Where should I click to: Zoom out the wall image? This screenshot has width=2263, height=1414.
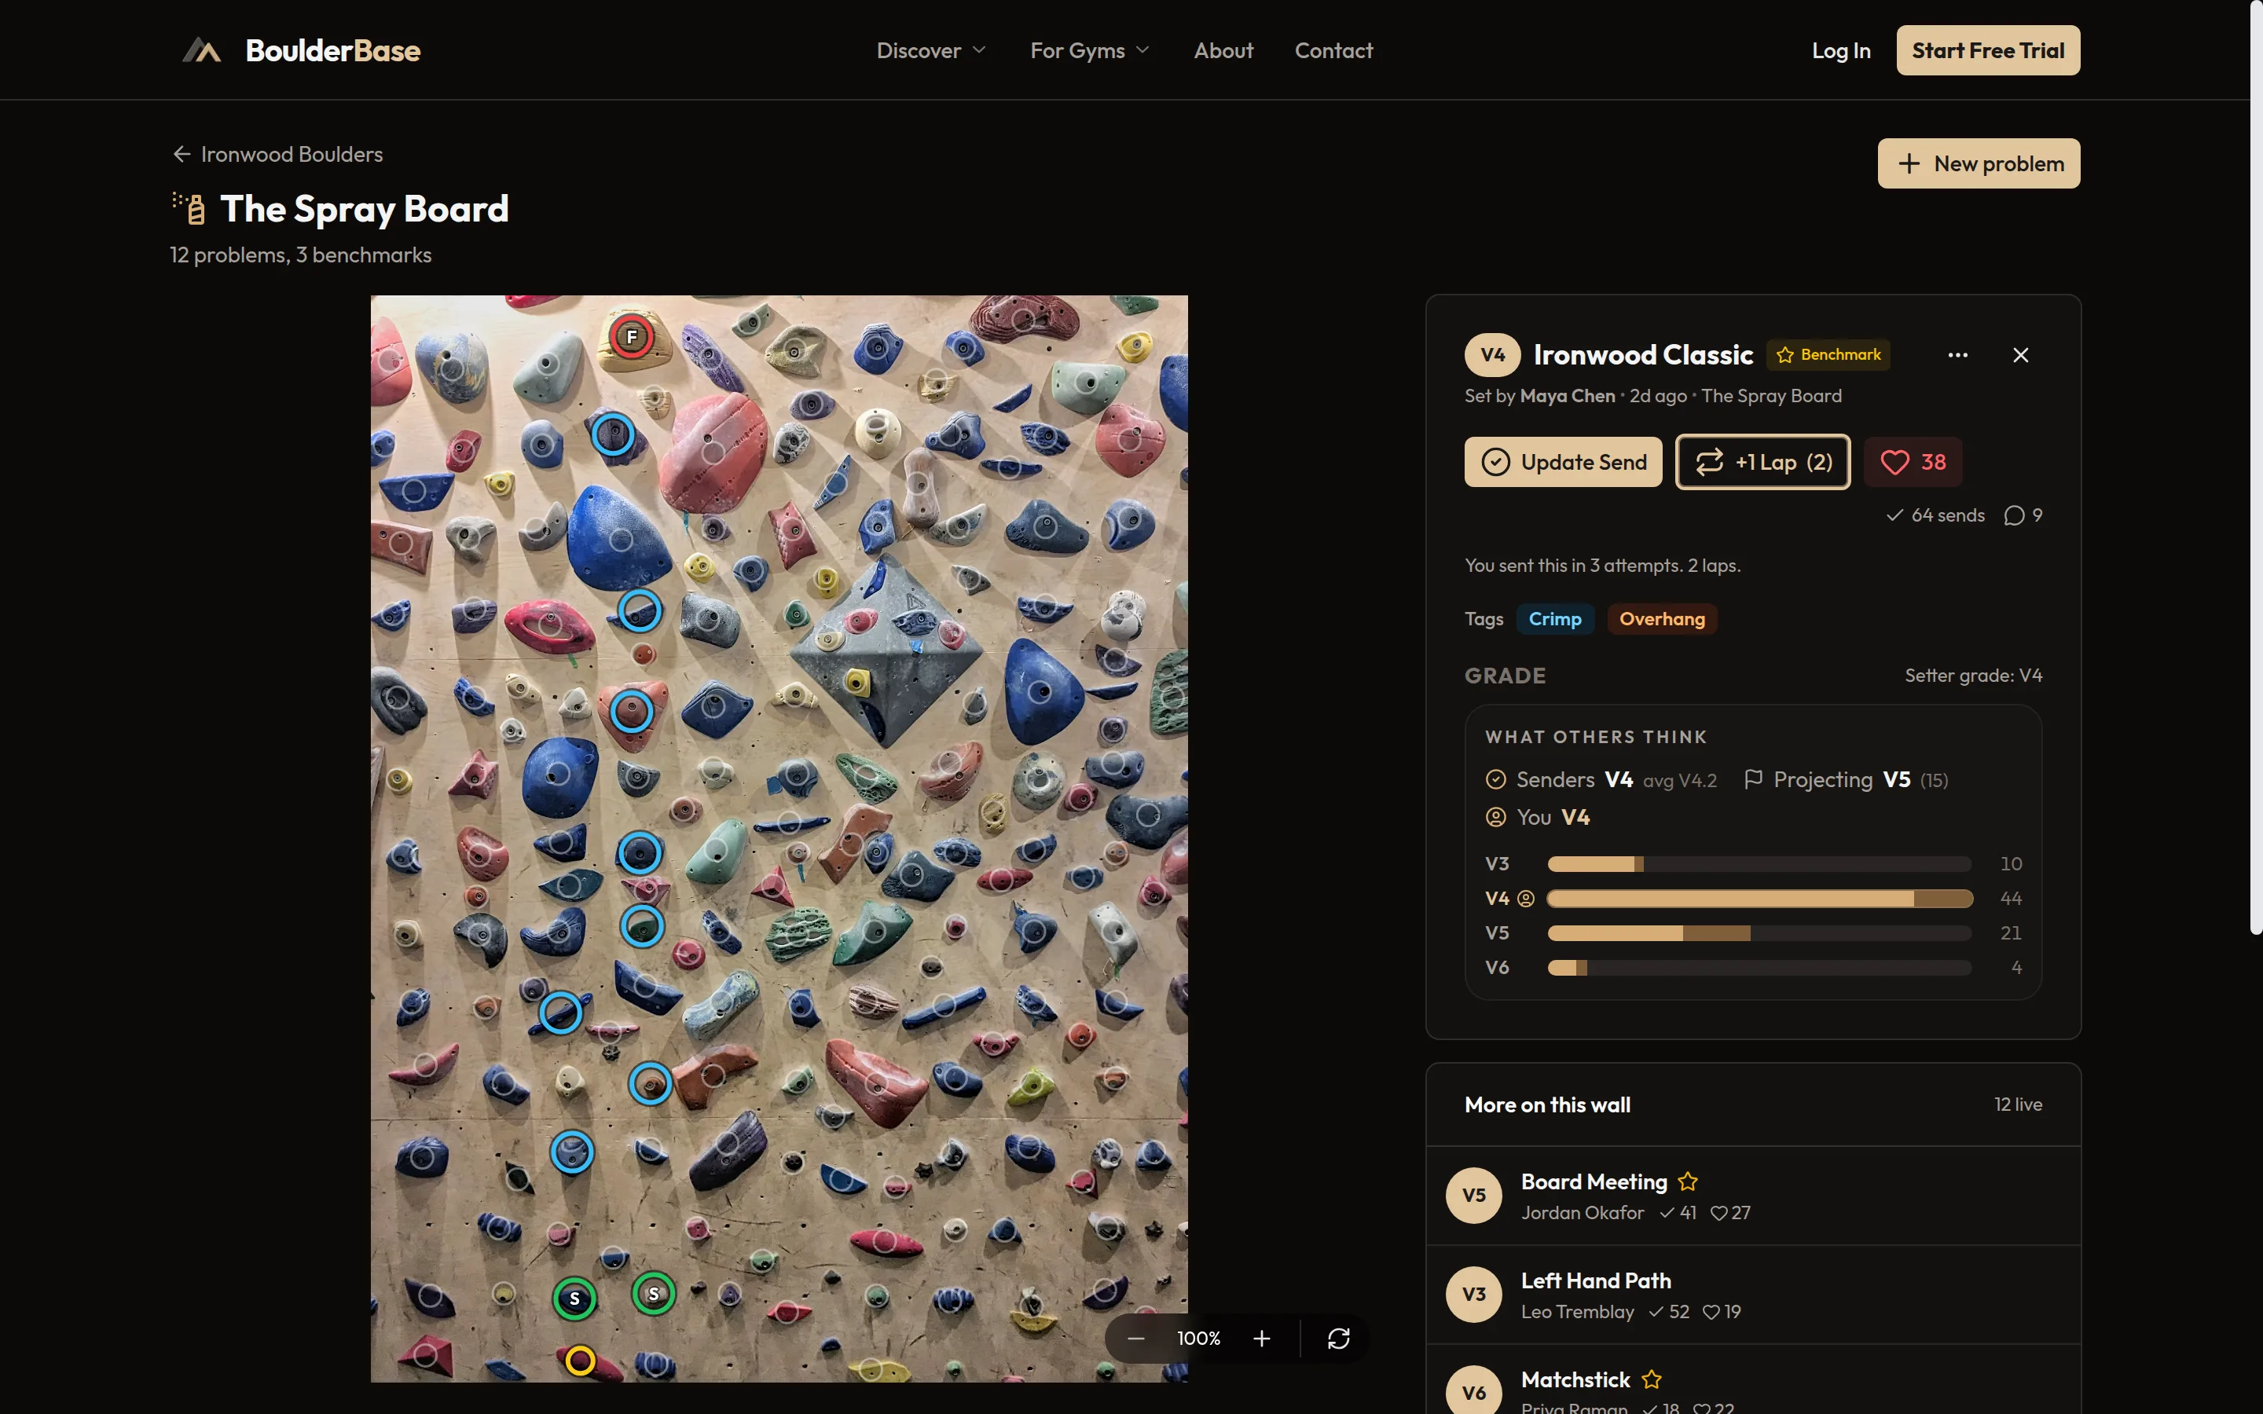(1135, 1339)
